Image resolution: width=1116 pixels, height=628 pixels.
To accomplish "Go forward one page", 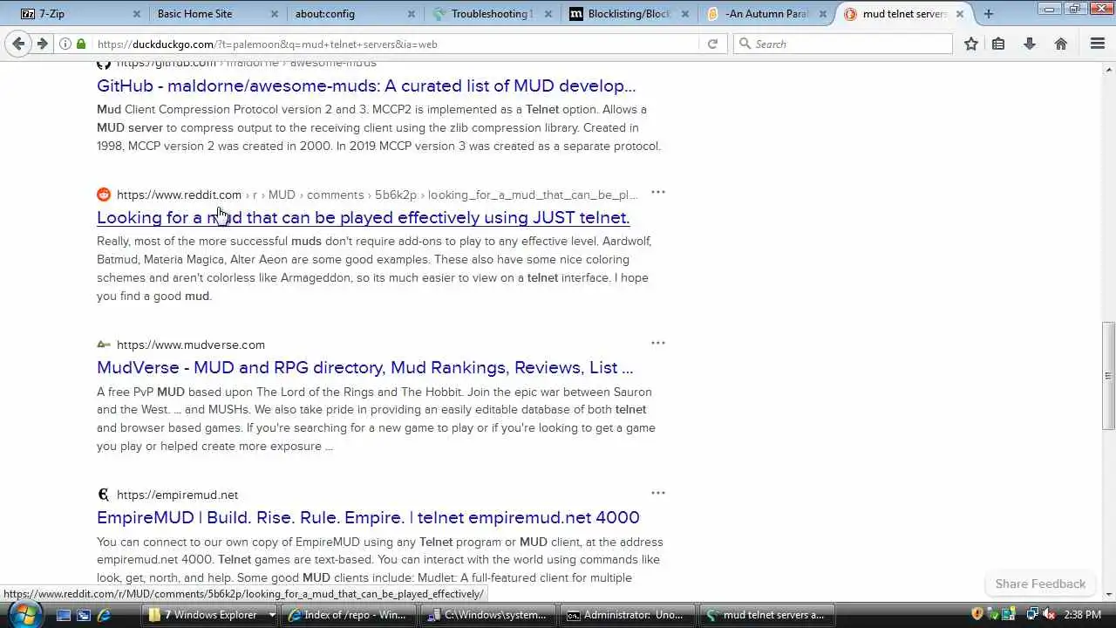I will point(41,44).
